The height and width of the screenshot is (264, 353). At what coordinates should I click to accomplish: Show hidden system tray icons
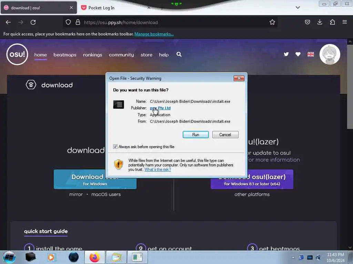[x=293, y=258]
